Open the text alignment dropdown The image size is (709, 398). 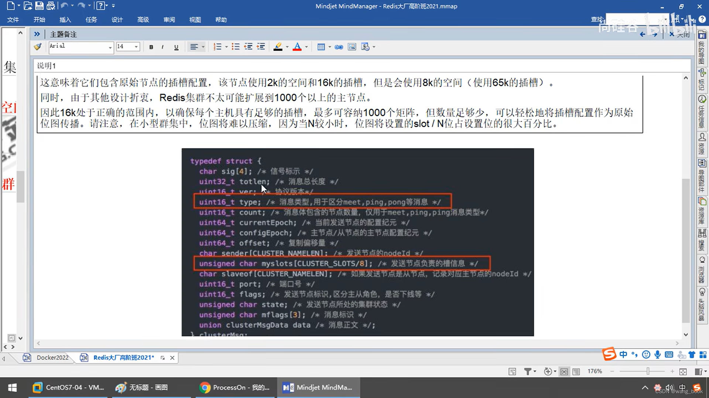(x=203, y=47)
